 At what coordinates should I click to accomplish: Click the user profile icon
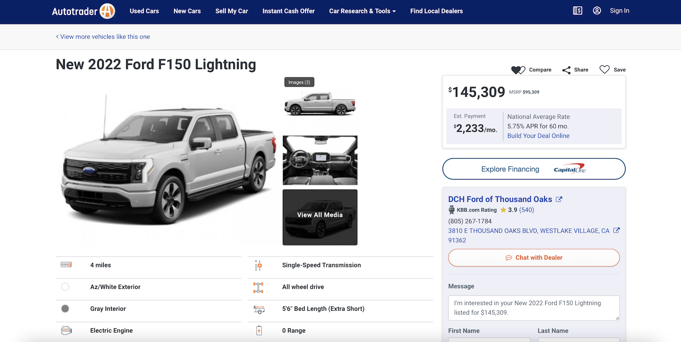(x=597, y=10)
